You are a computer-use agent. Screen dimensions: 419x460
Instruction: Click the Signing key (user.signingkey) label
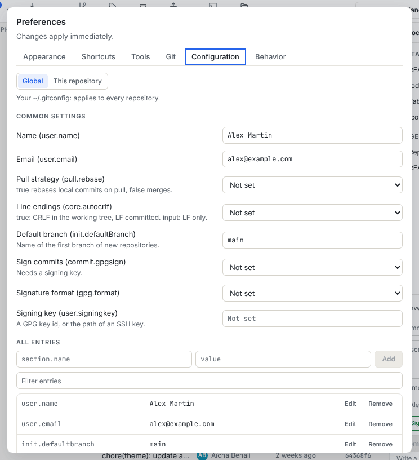click(x=67, y=313)
